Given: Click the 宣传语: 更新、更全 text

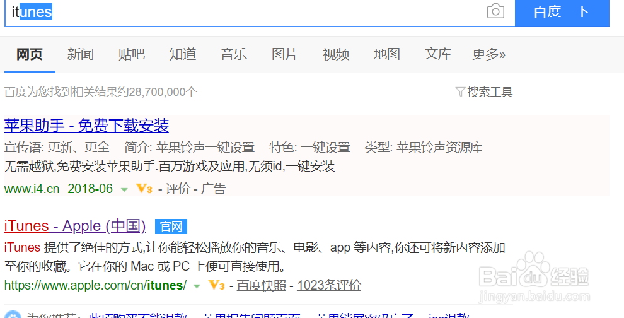Looking at the screenshot, I should [57, 147].
